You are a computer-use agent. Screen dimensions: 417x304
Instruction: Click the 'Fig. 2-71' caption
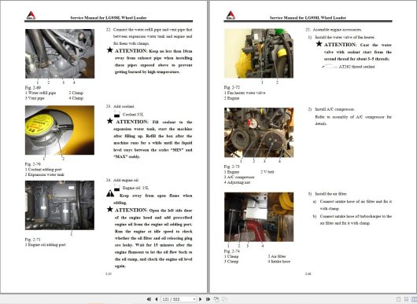point(33,240)
